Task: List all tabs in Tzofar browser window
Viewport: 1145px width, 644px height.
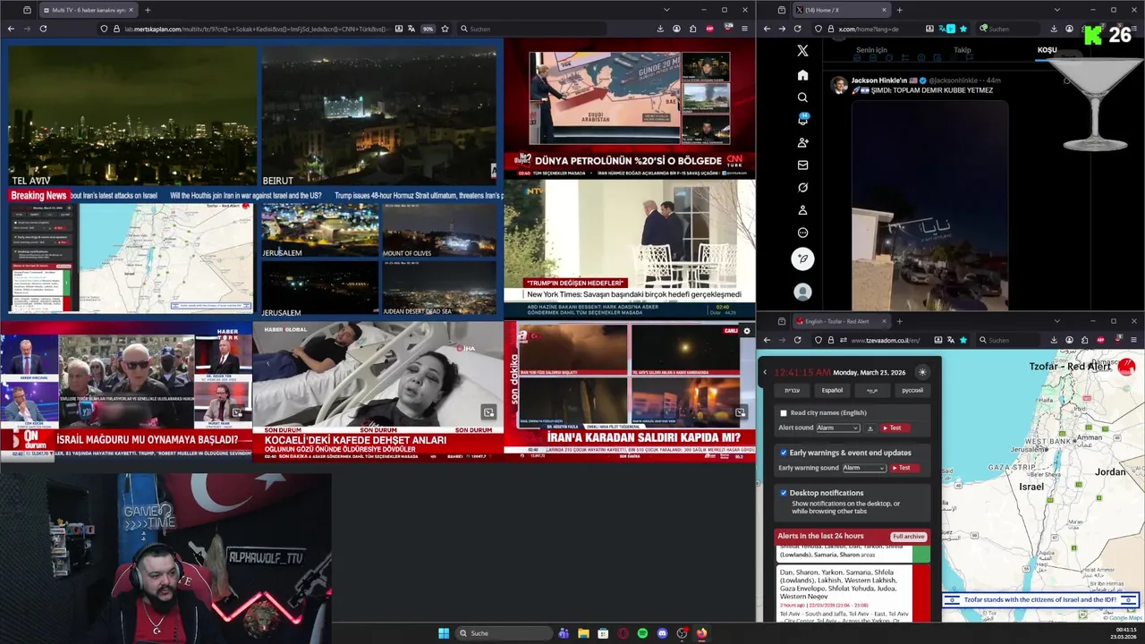Action: pos(1056,321)
